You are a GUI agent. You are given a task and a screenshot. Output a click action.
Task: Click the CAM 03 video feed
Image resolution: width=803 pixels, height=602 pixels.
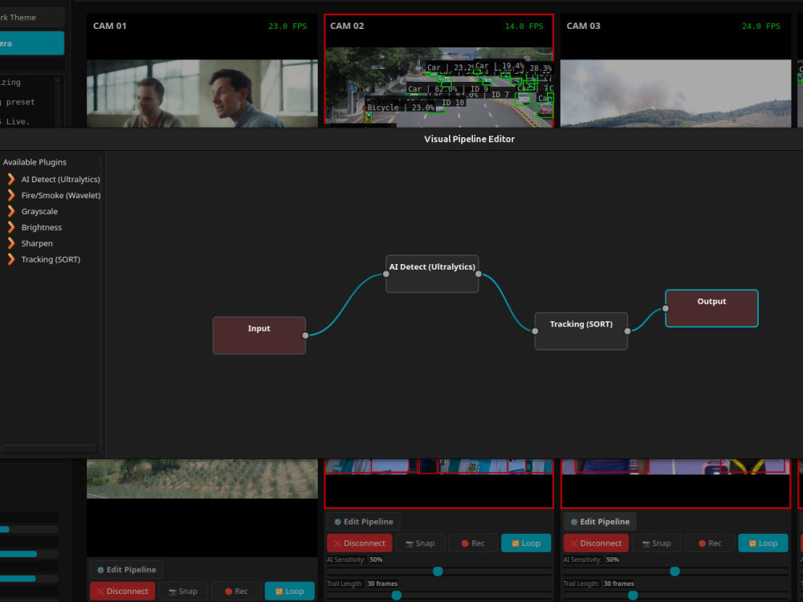(675, 93)
